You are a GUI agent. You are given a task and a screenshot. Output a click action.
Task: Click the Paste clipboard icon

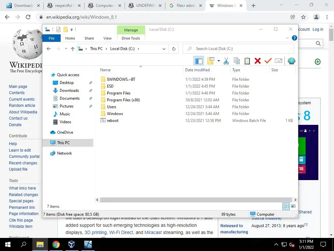pos(247,61)
